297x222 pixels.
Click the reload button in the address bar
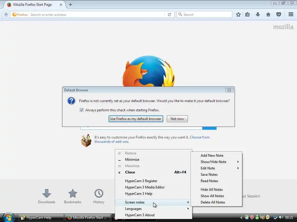pos(169,14)
